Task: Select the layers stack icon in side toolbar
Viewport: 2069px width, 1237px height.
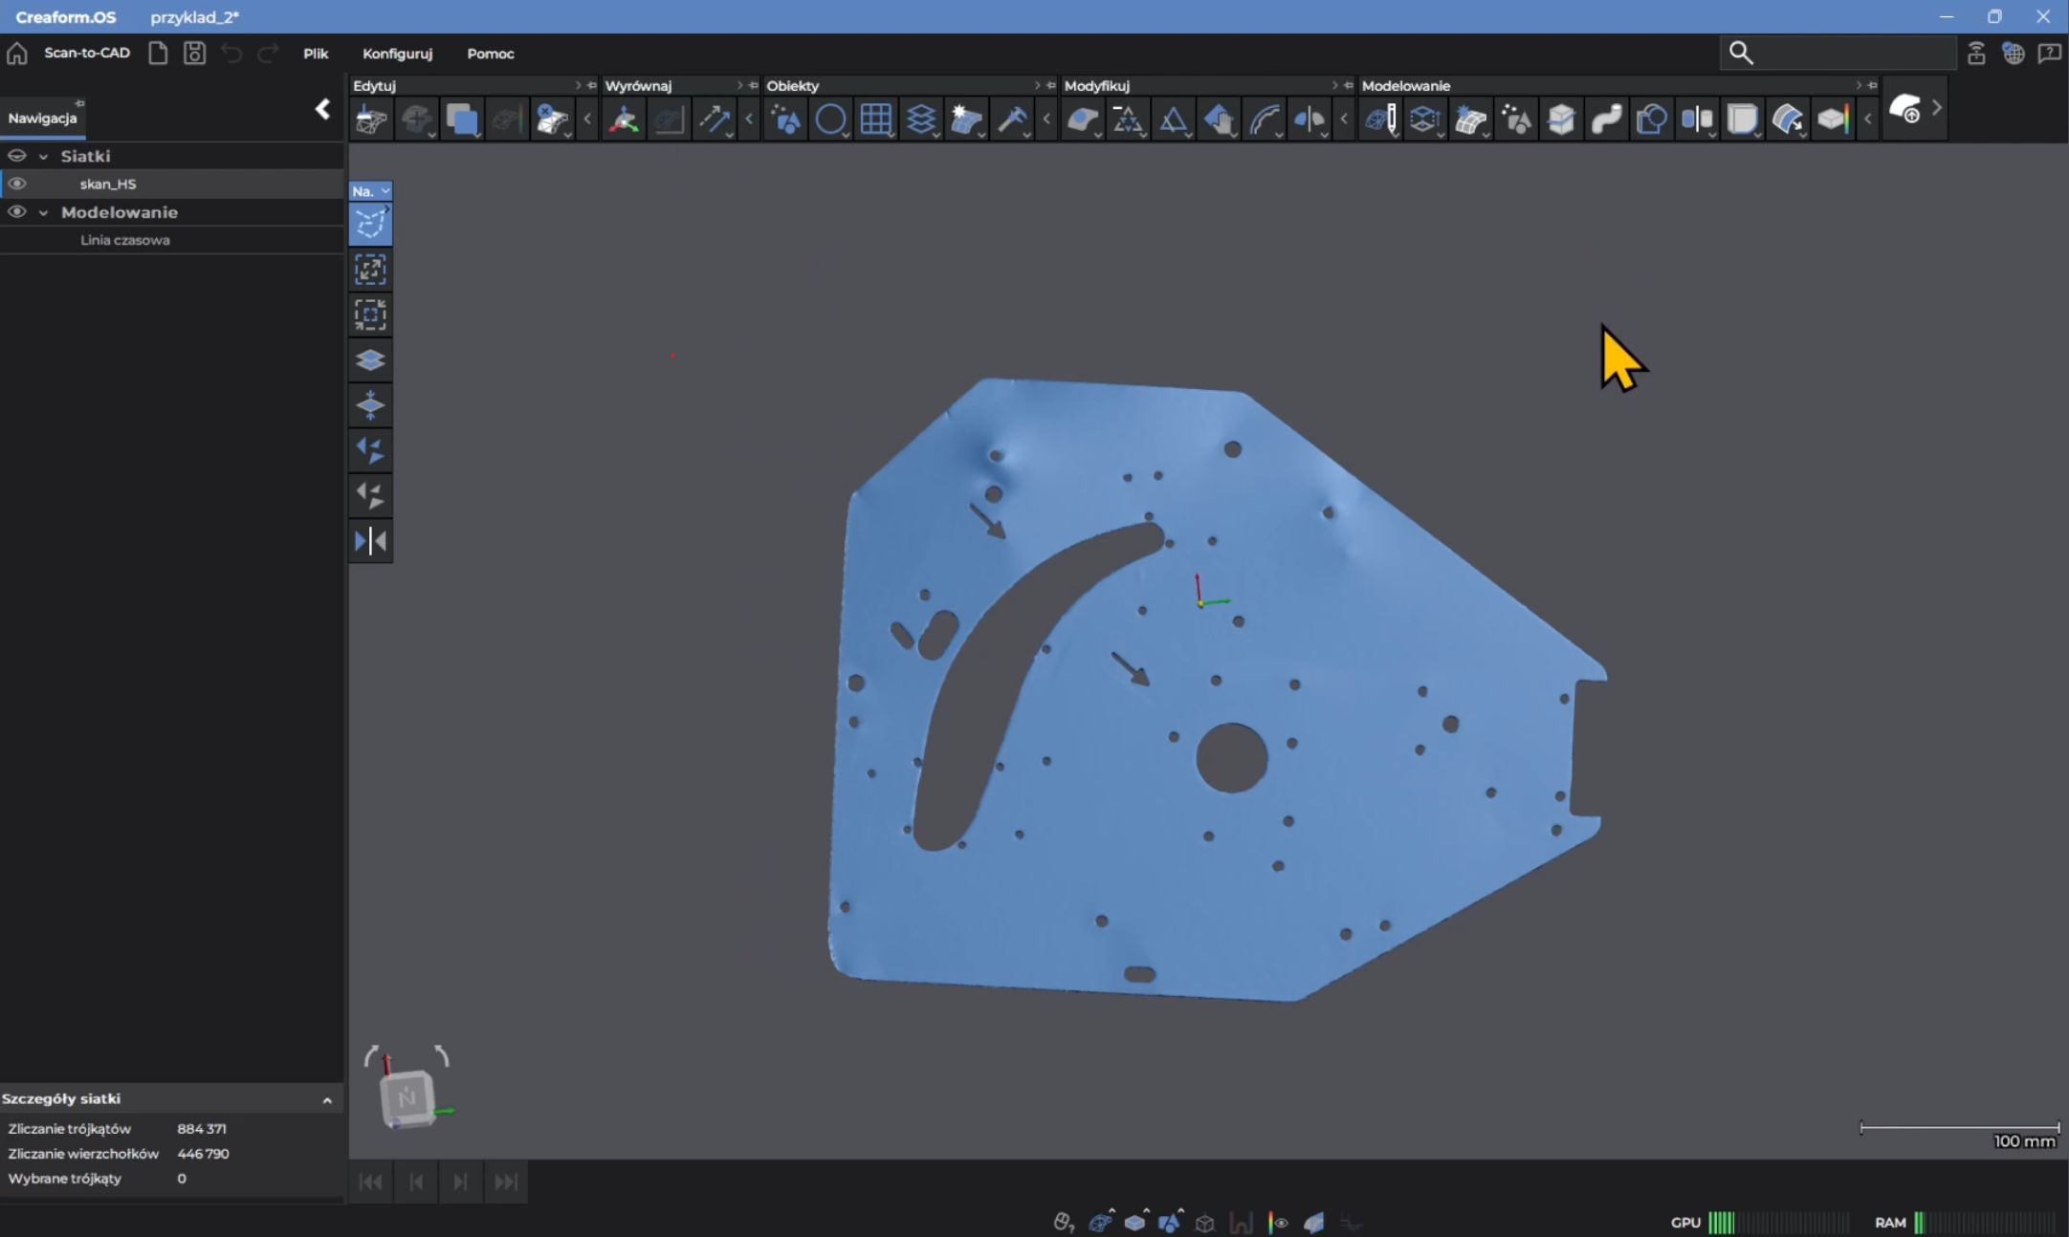Action: coord(370,360)
